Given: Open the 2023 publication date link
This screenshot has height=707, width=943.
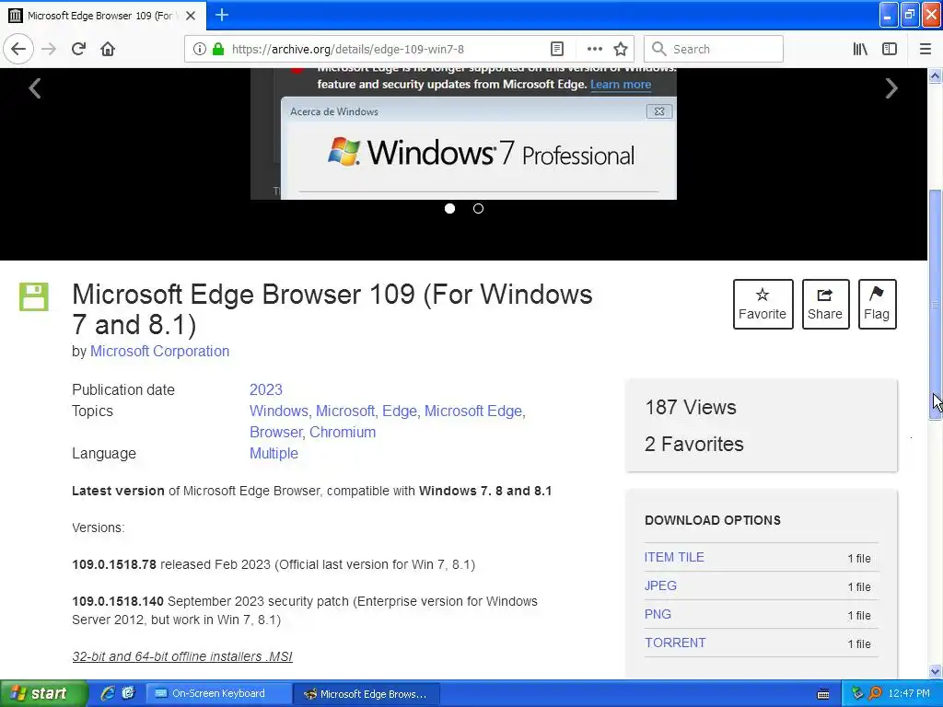Looking at the screenshot, I should (x=266, y=389).
